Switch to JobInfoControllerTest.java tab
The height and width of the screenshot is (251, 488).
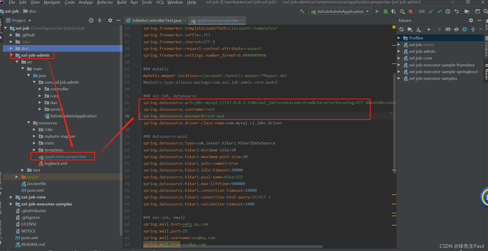point(156,21)
